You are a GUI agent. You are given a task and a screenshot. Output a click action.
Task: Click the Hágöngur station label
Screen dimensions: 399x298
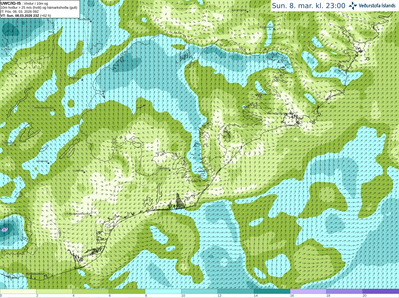click(x=75, y=78)
